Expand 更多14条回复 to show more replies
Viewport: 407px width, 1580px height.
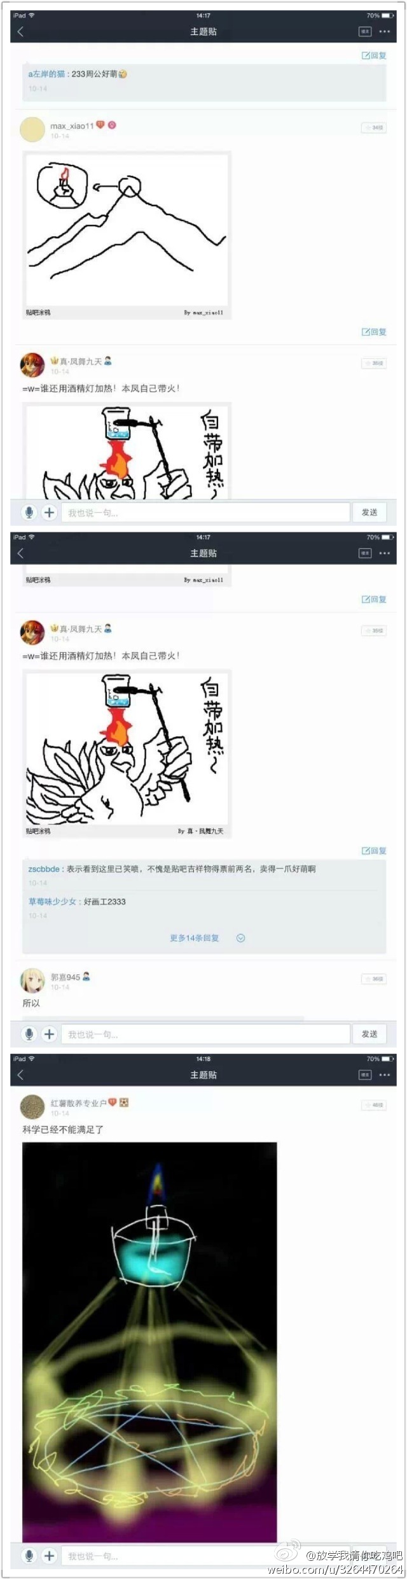(x=194, y=938)
